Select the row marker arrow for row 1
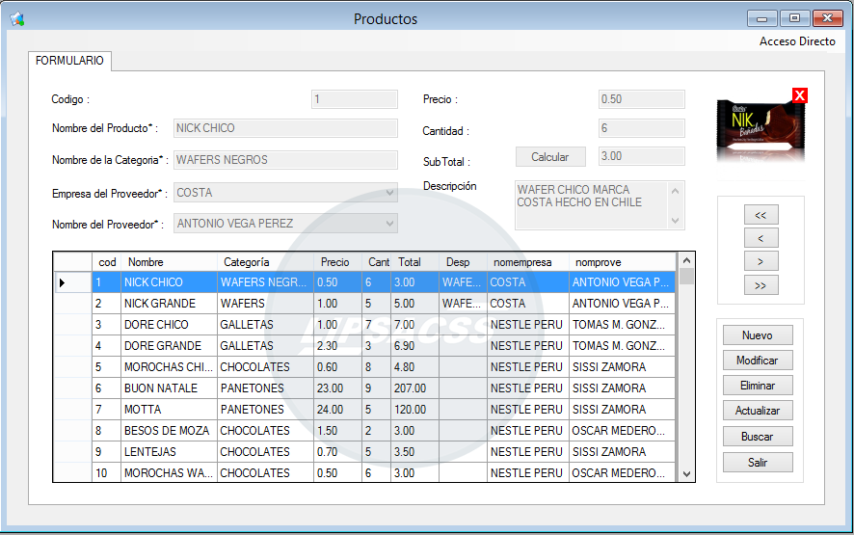The height and width of the screenshot is (535, 854). (62, 282)
